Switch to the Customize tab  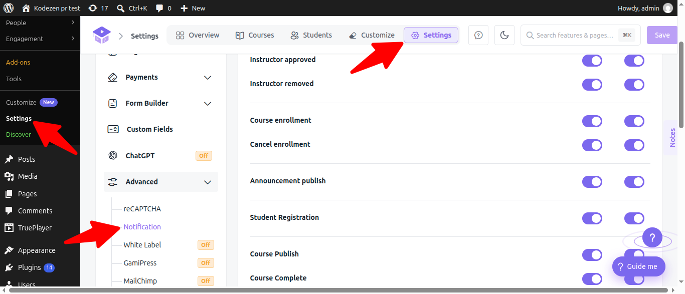372,35
